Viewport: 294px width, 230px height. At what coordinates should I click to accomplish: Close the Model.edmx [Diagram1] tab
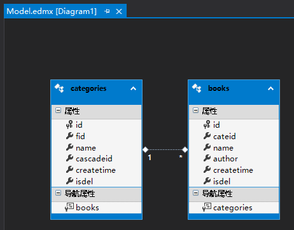(119, 11)
